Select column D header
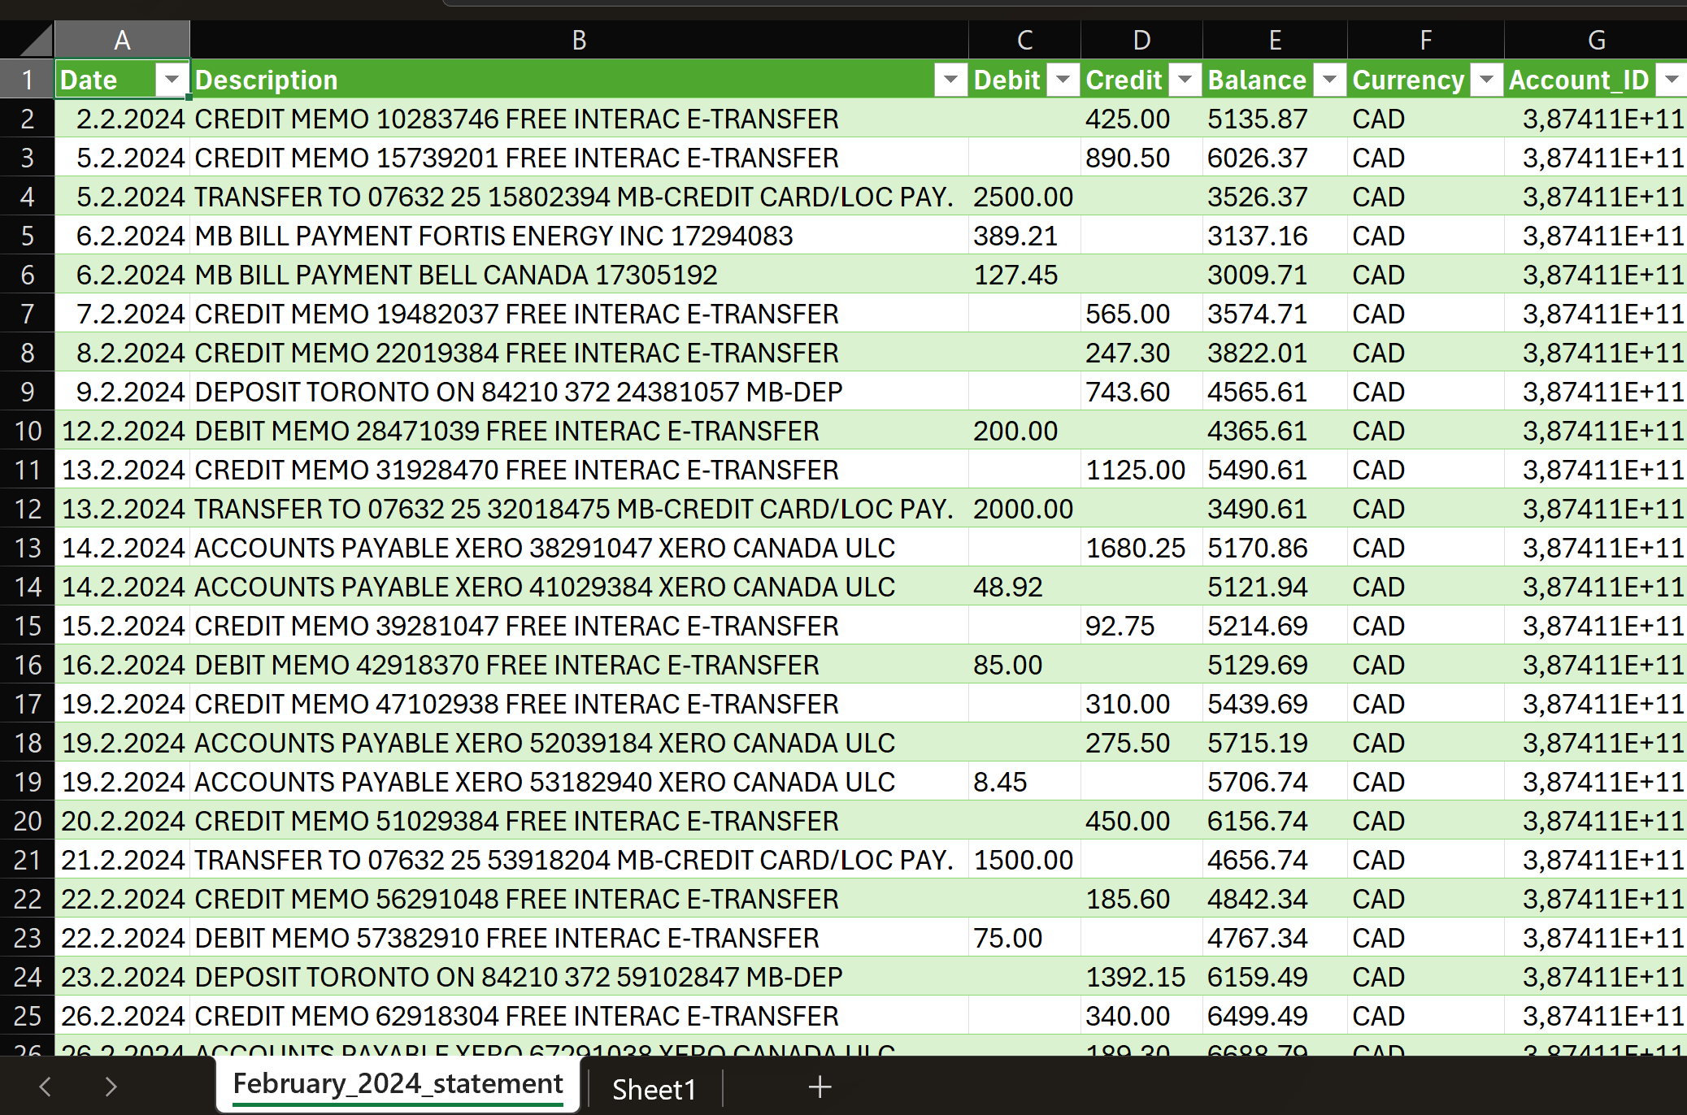This screenshot has width=1687, height=1115. tap(1141, 40)
